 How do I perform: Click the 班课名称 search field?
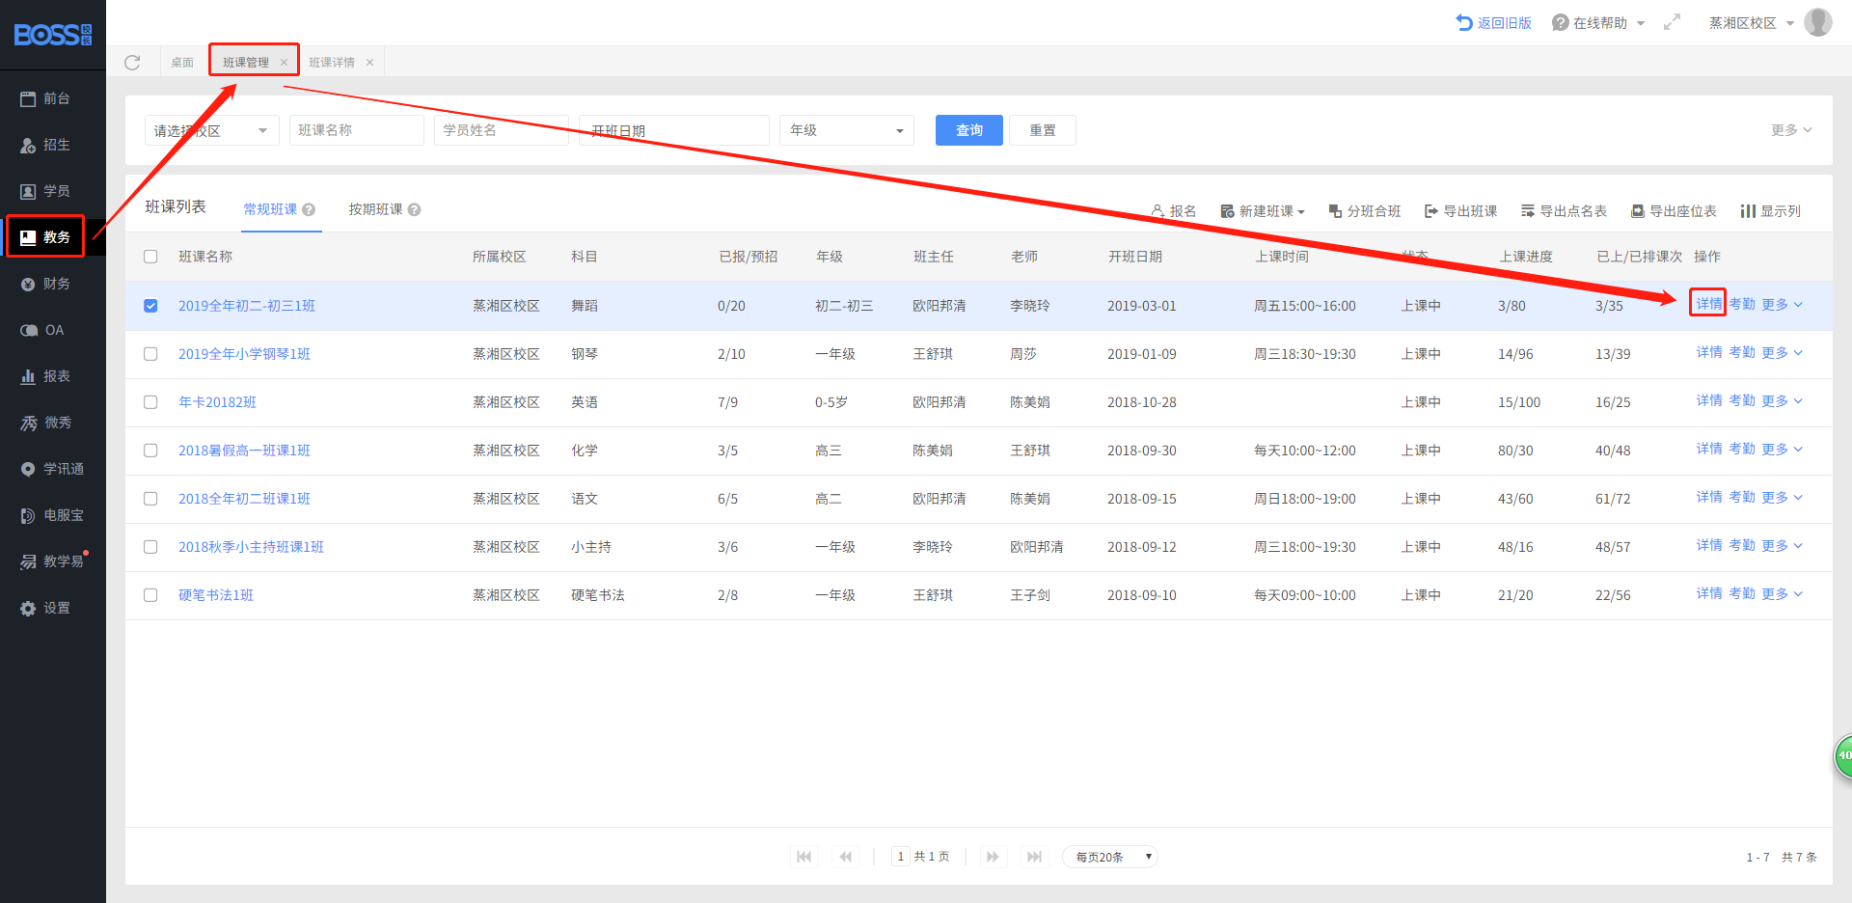click(x=357, y=130)
